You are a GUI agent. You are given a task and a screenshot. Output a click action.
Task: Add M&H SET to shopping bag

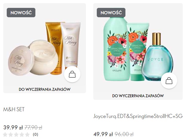click(72, 74)
